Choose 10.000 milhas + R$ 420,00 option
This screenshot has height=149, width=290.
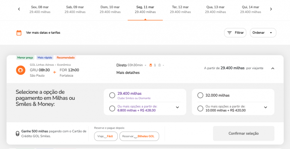click(200, 108)
